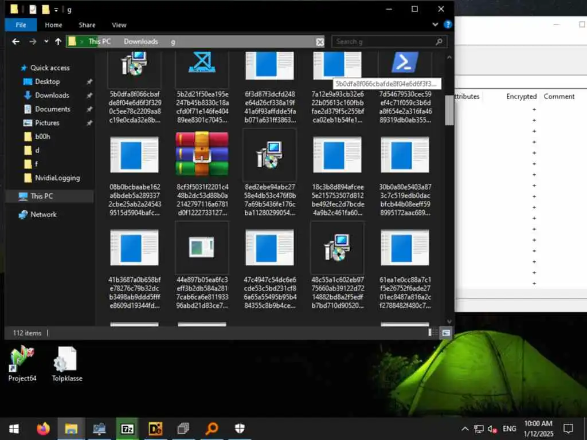
Task: Select file 5b2d21f50ea195e icon
Action: click(202, 63)
